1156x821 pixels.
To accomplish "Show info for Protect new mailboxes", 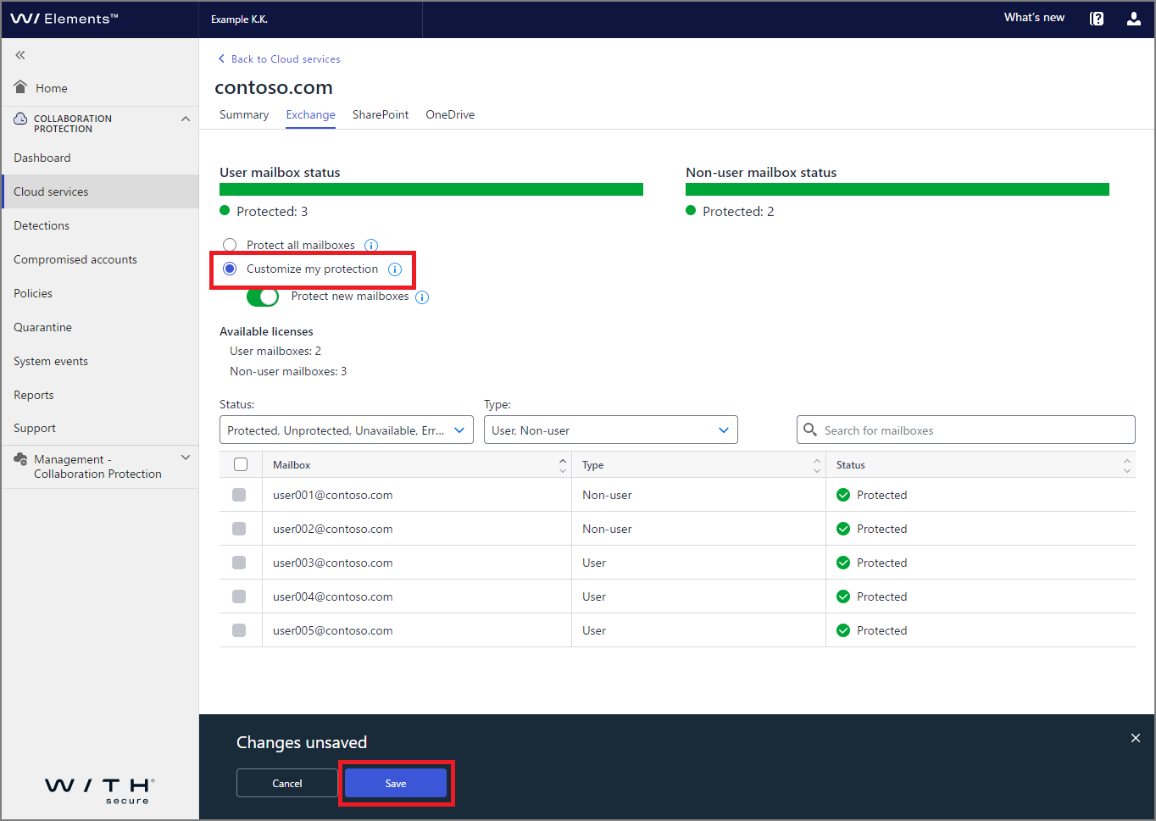I will click(422, 297).
